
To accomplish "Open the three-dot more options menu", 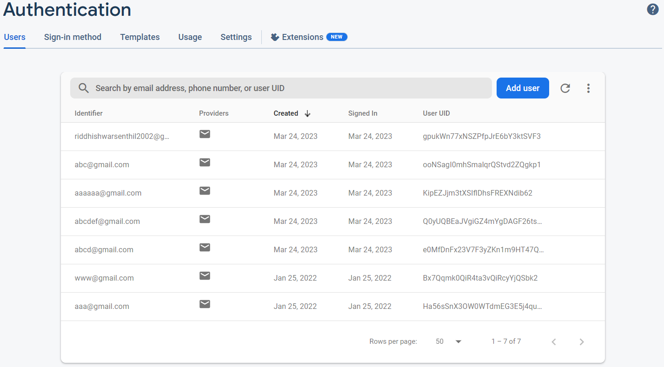I will click(x=588, y=88).
